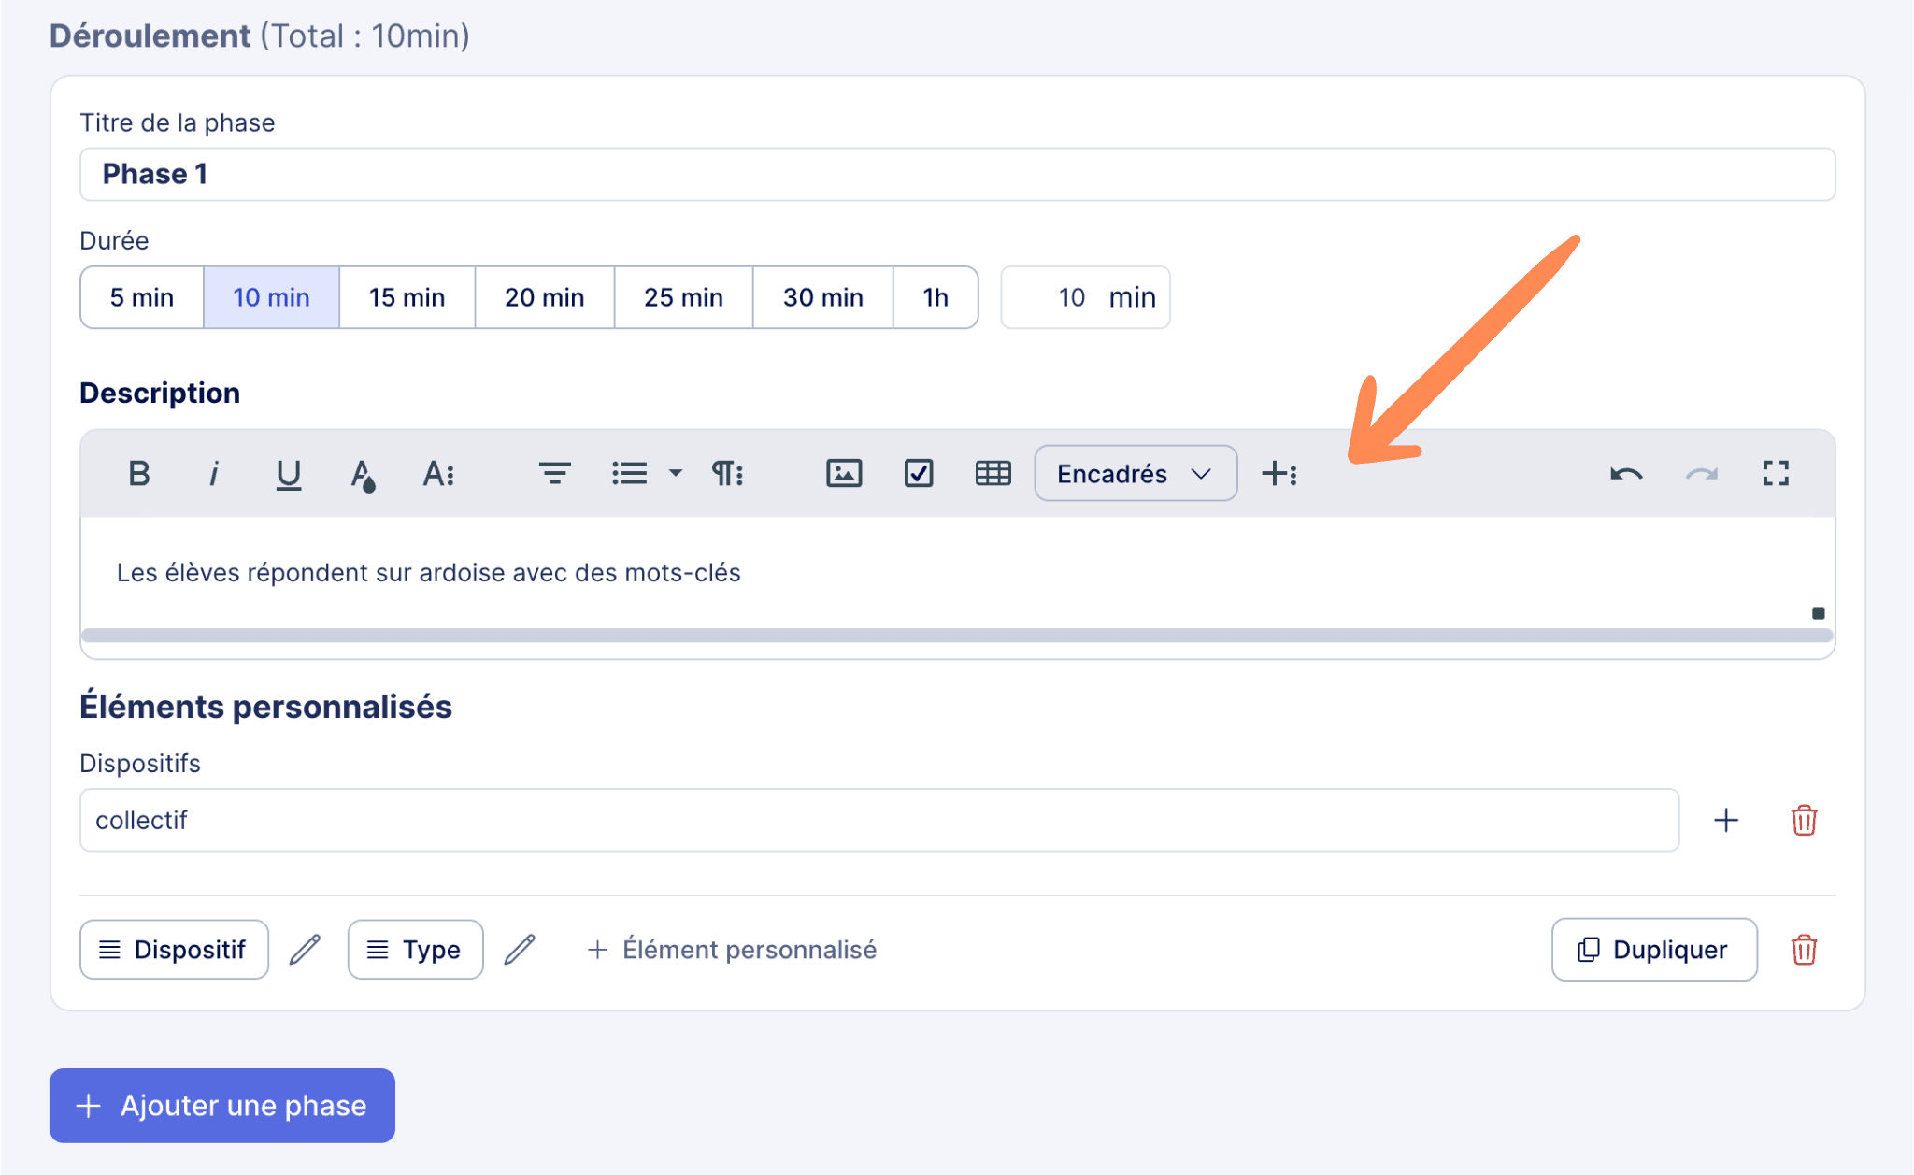The height and width of the screenshot is (1175, 1914).
Task: Toggle underline formatting
Action: point(288,474)
